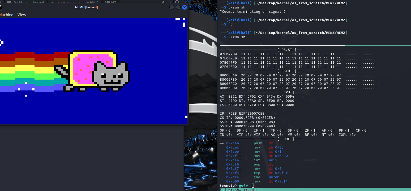Click the SP: 6F08 register value
This screenshot has height=191, width=411.
pos(267,101)
